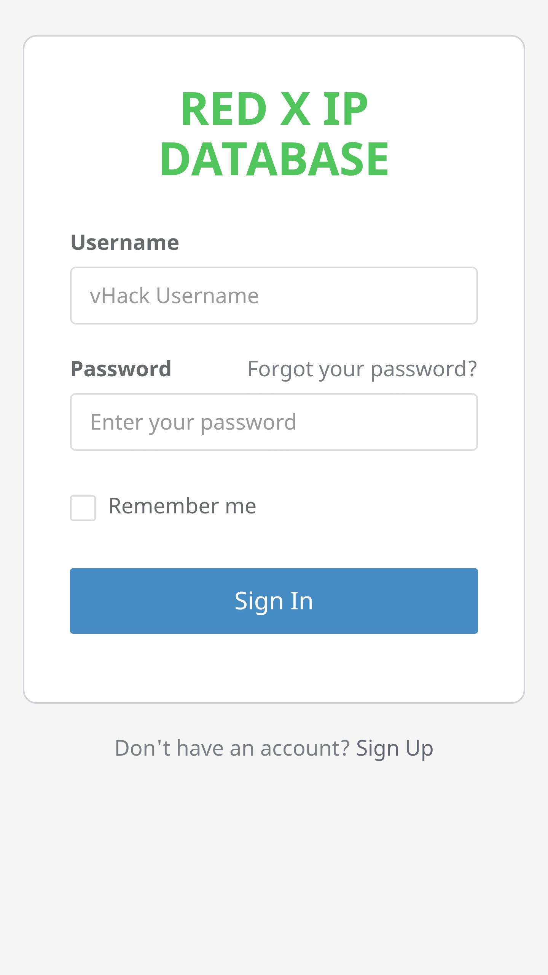Start password recovery via Forgot link

coord(362,369)
